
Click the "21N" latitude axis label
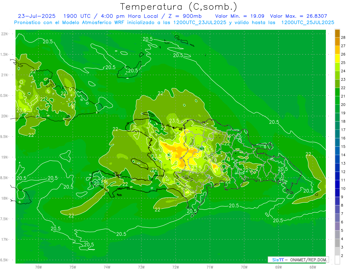click(x=4, y=75)
